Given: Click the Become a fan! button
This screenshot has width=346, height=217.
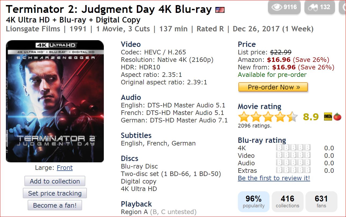Looking at the screenshot, I should click(x=55, y=205).
